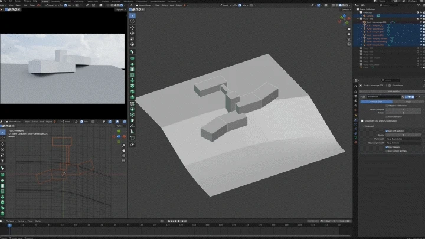The width and height of the screenshot is (425, 239).
Task: Hide Study-Landscape.001 via outliner eye icon
Action: (421, 22)
